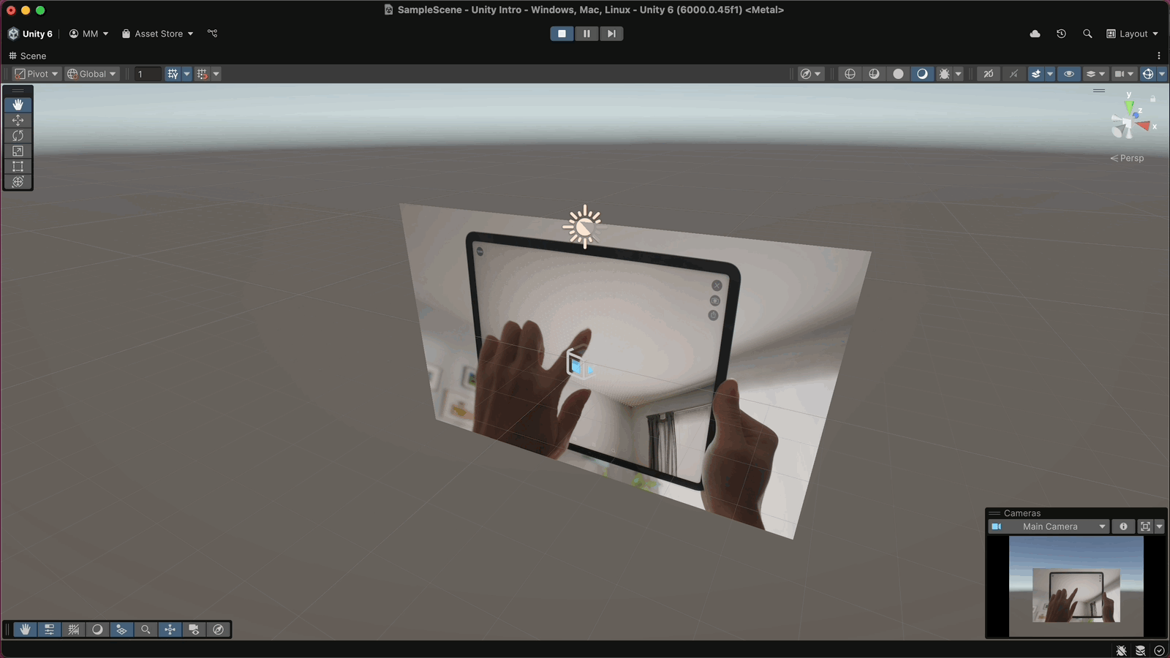Click the Persp projection label

(1131, 158)
